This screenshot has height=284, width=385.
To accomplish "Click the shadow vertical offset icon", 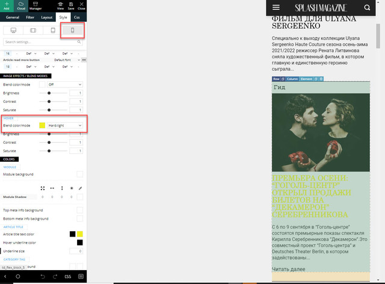I will click(x=62, y=188).
